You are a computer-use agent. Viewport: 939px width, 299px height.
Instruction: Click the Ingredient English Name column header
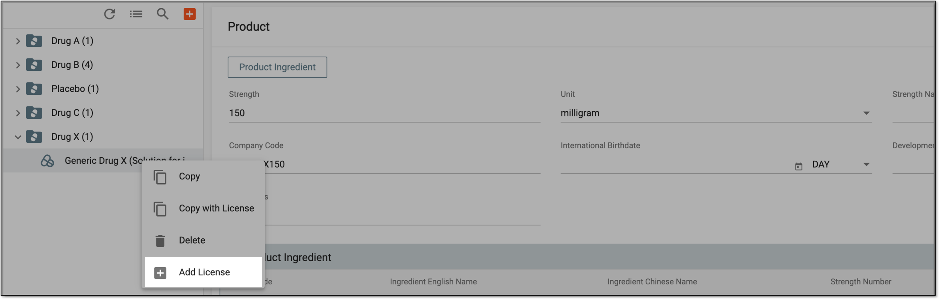coord(433,282)
